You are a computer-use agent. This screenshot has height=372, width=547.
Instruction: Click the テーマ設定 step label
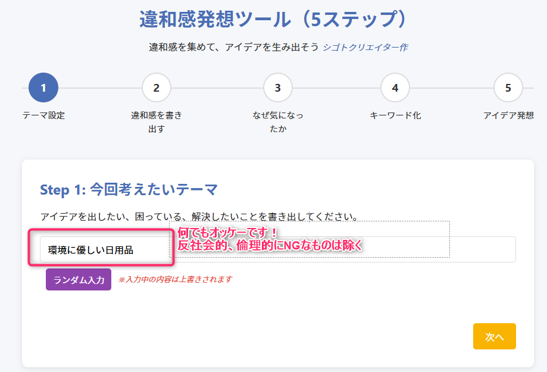pos(43,115)
